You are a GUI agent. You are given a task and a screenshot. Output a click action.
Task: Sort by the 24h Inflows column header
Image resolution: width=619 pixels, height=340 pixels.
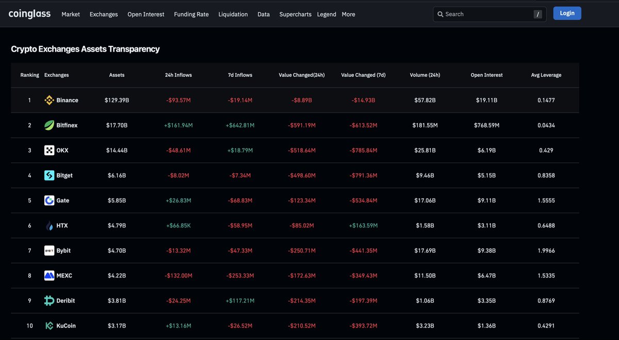point(178,75)
